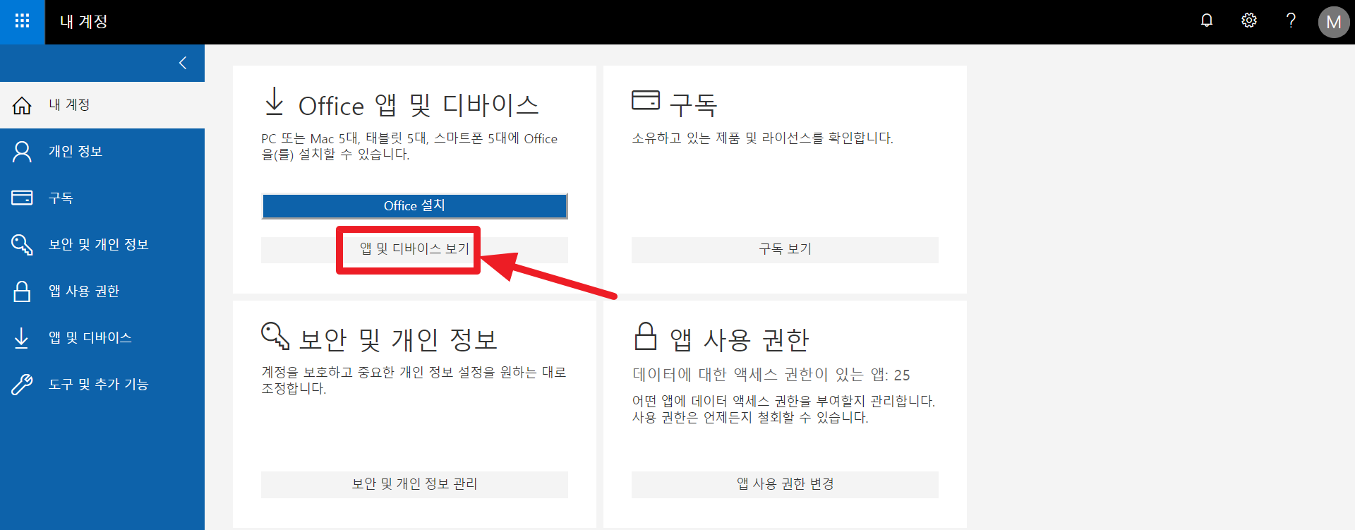Click the padlock icon in 앱 사용 권한 card

click(646, 336)
